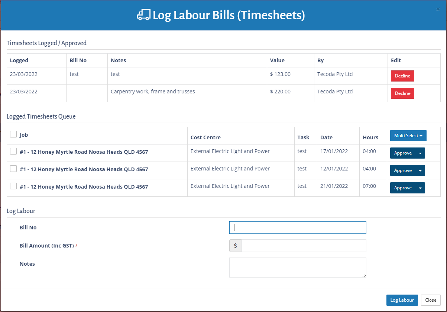Close the dialog with the top-right X

click(x=438, y=10)
